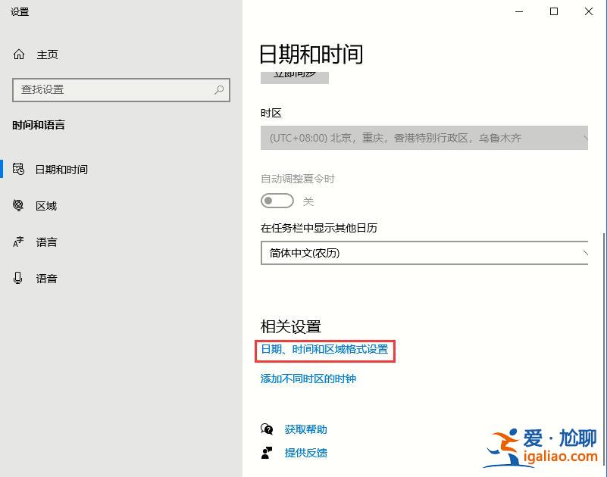The width and height of the screenshot is (607, 477).
Task: Open the 语言 settings page
Action: [x=45, y=242]
